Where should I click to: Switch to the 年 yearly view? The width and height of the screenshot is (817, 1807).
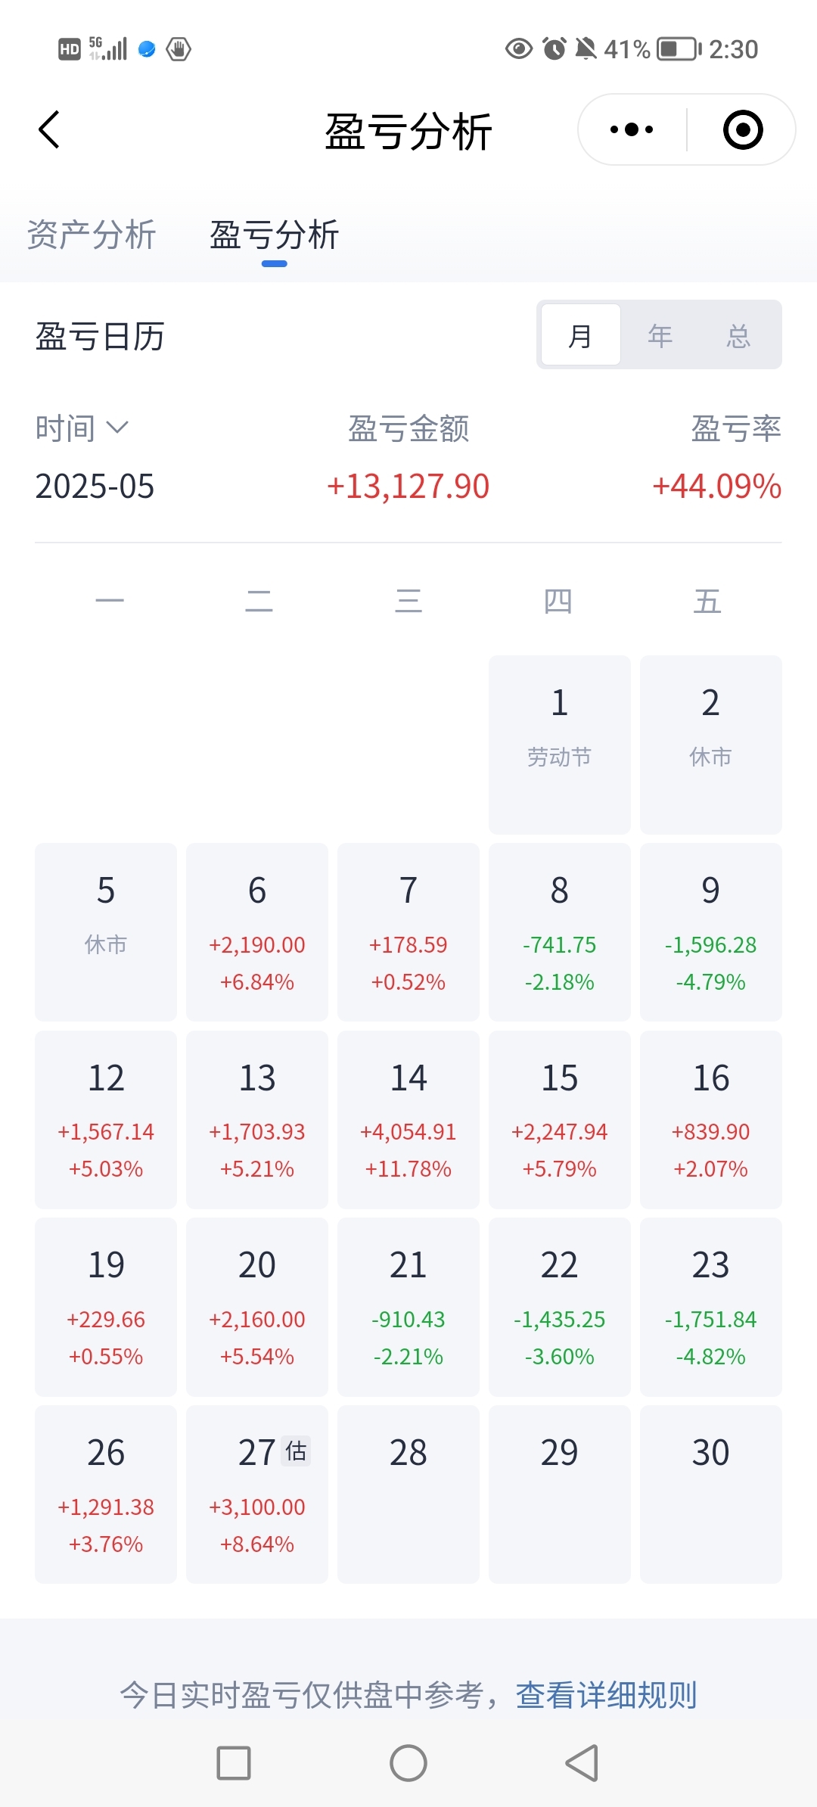pyautogui.click(x=660, y=335)
